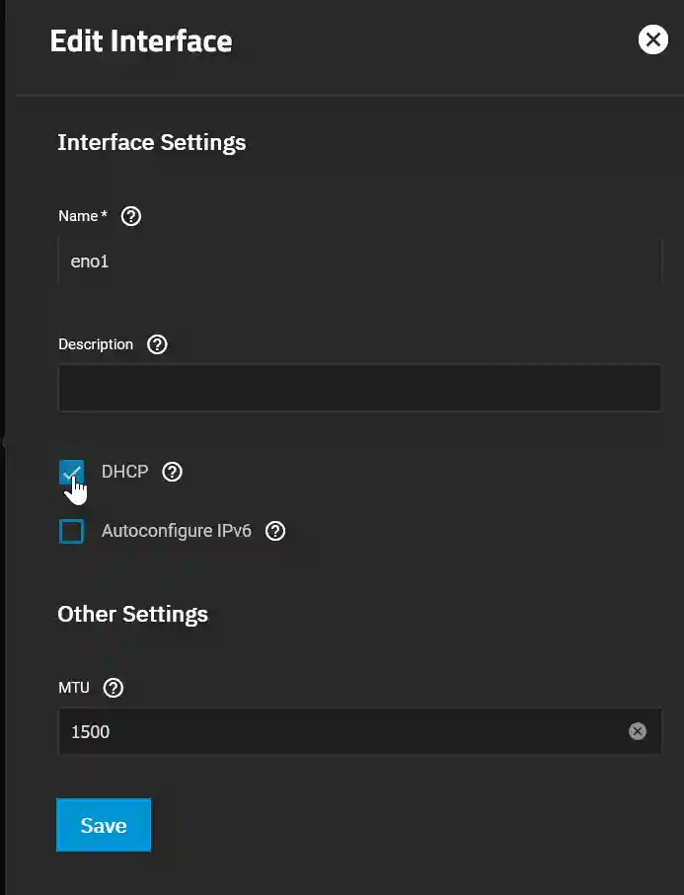The width and height of the screenshot is (684, 895).
Task: Toggle the DHCP setting off
Action: (x=71, y=472)
